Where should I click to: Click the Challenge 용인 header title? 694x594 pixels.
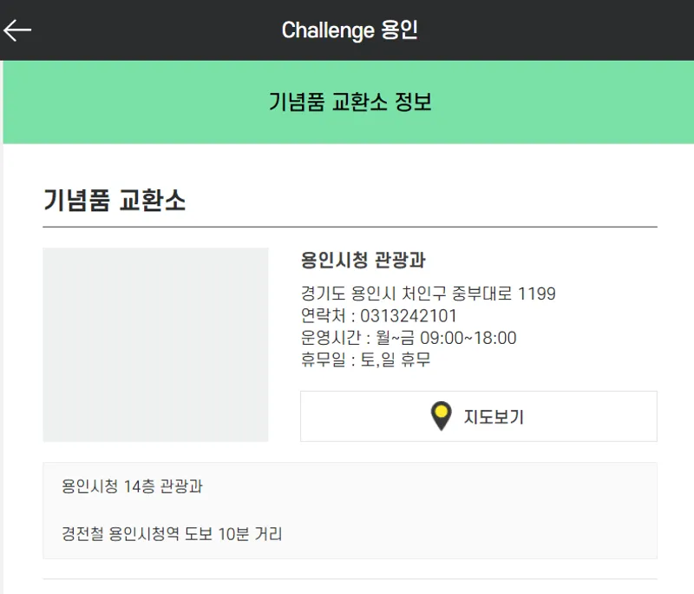pyautogui.click(x=350, y=30)
